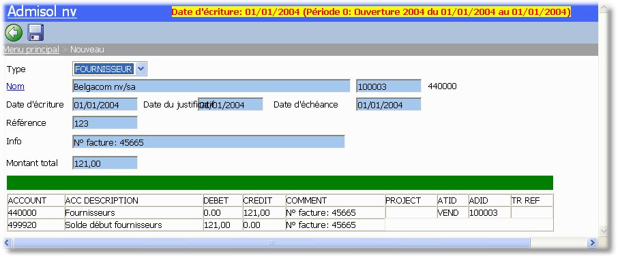Screen dimensions: 620x260
Task: Click the Belgacom nv/sa name field
Action: click(211, 86)
